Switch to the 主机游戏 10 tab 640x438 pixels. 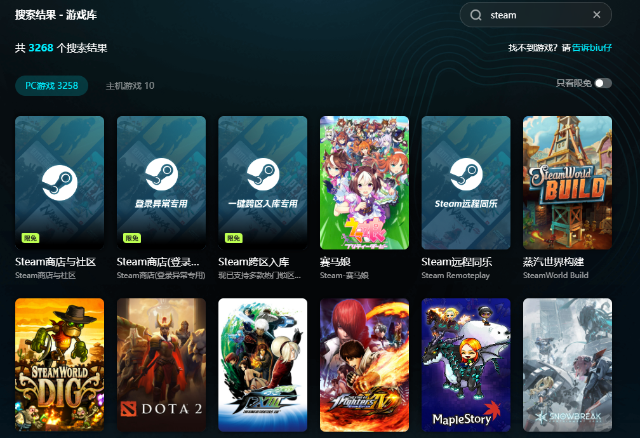click(x=130, y=86)
